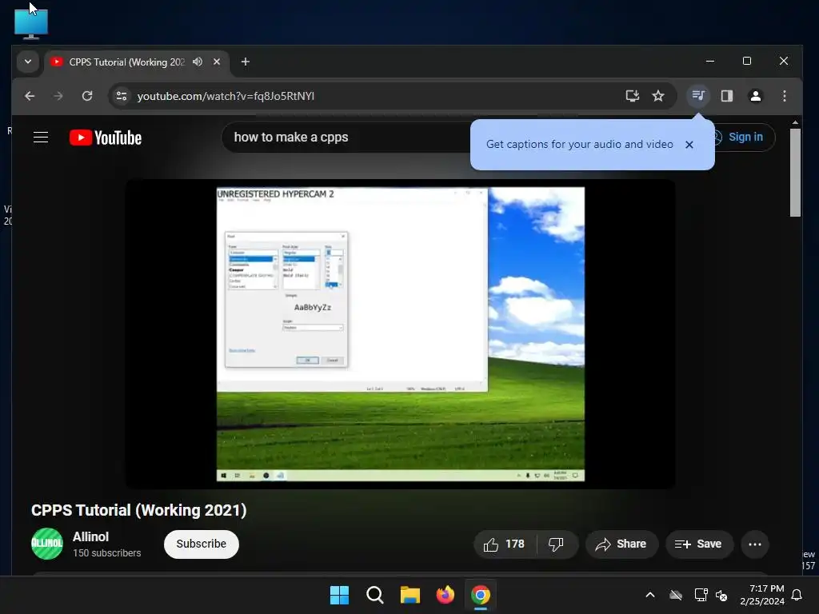Mute the tab via its speaker icon

[x=198, y=62]
